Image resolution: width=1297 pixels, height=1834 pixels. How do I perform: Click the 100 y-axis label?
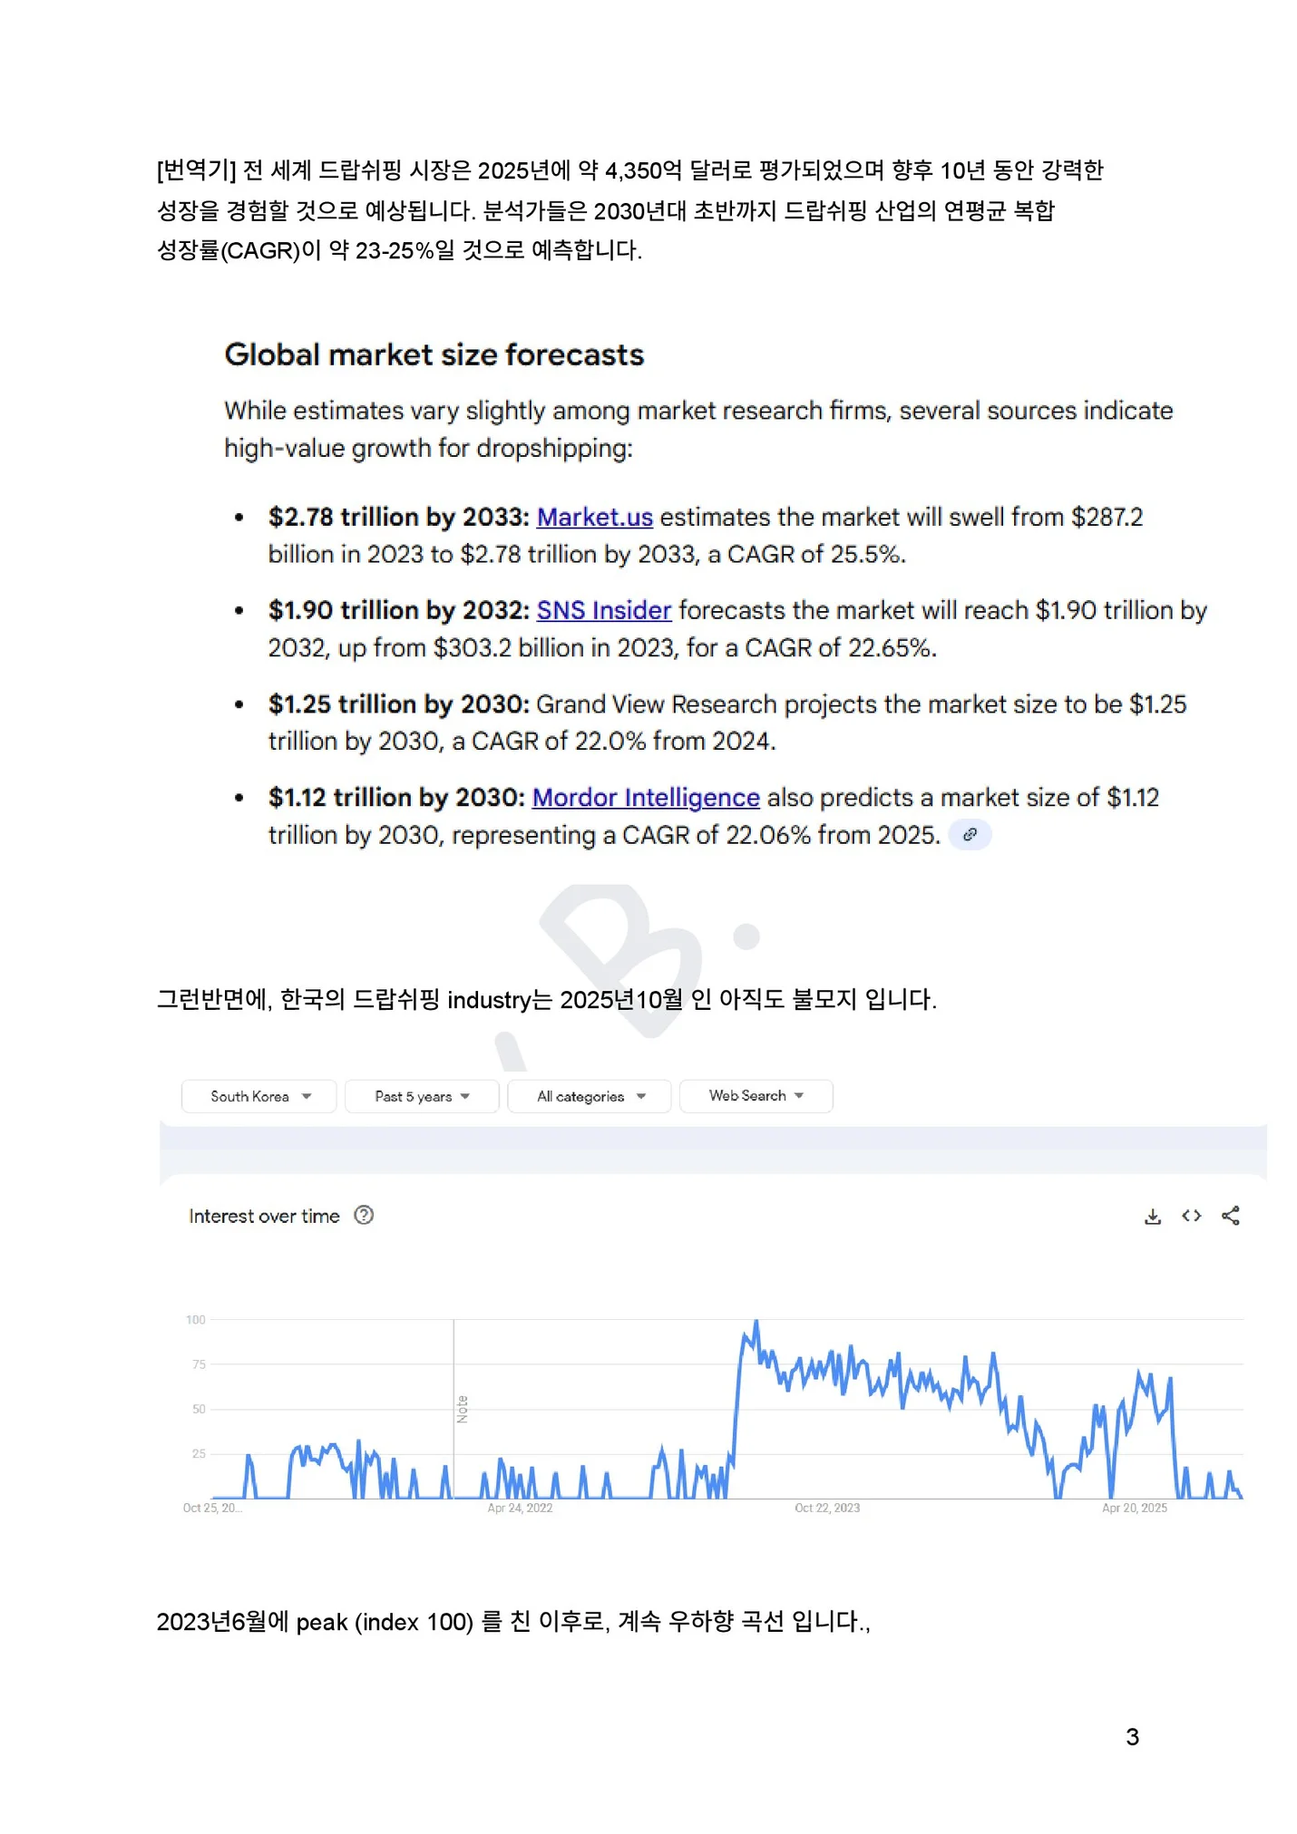coord(195,1319)
